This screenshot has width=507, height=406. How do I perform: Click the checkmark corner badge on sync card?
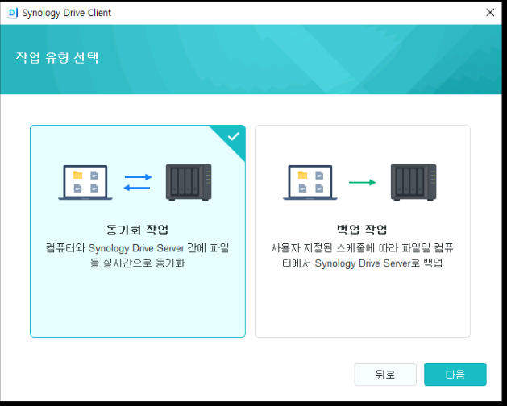point(233,138)
